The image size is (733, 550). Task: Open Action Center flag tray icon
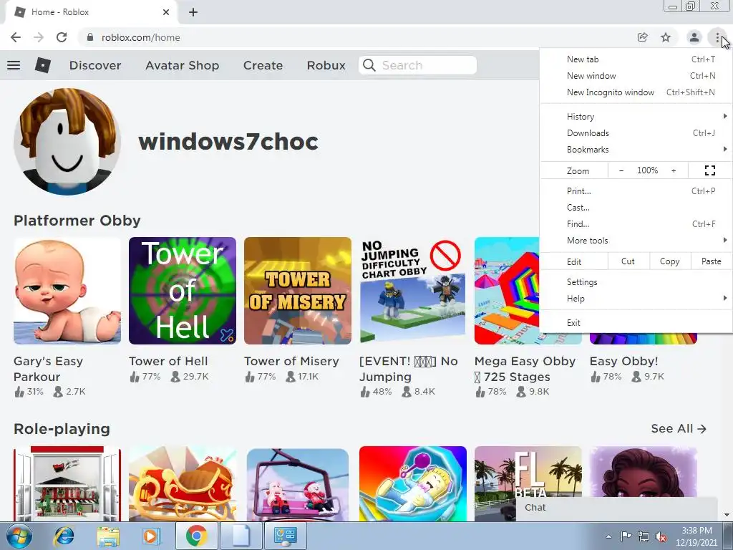coord(626,536)
